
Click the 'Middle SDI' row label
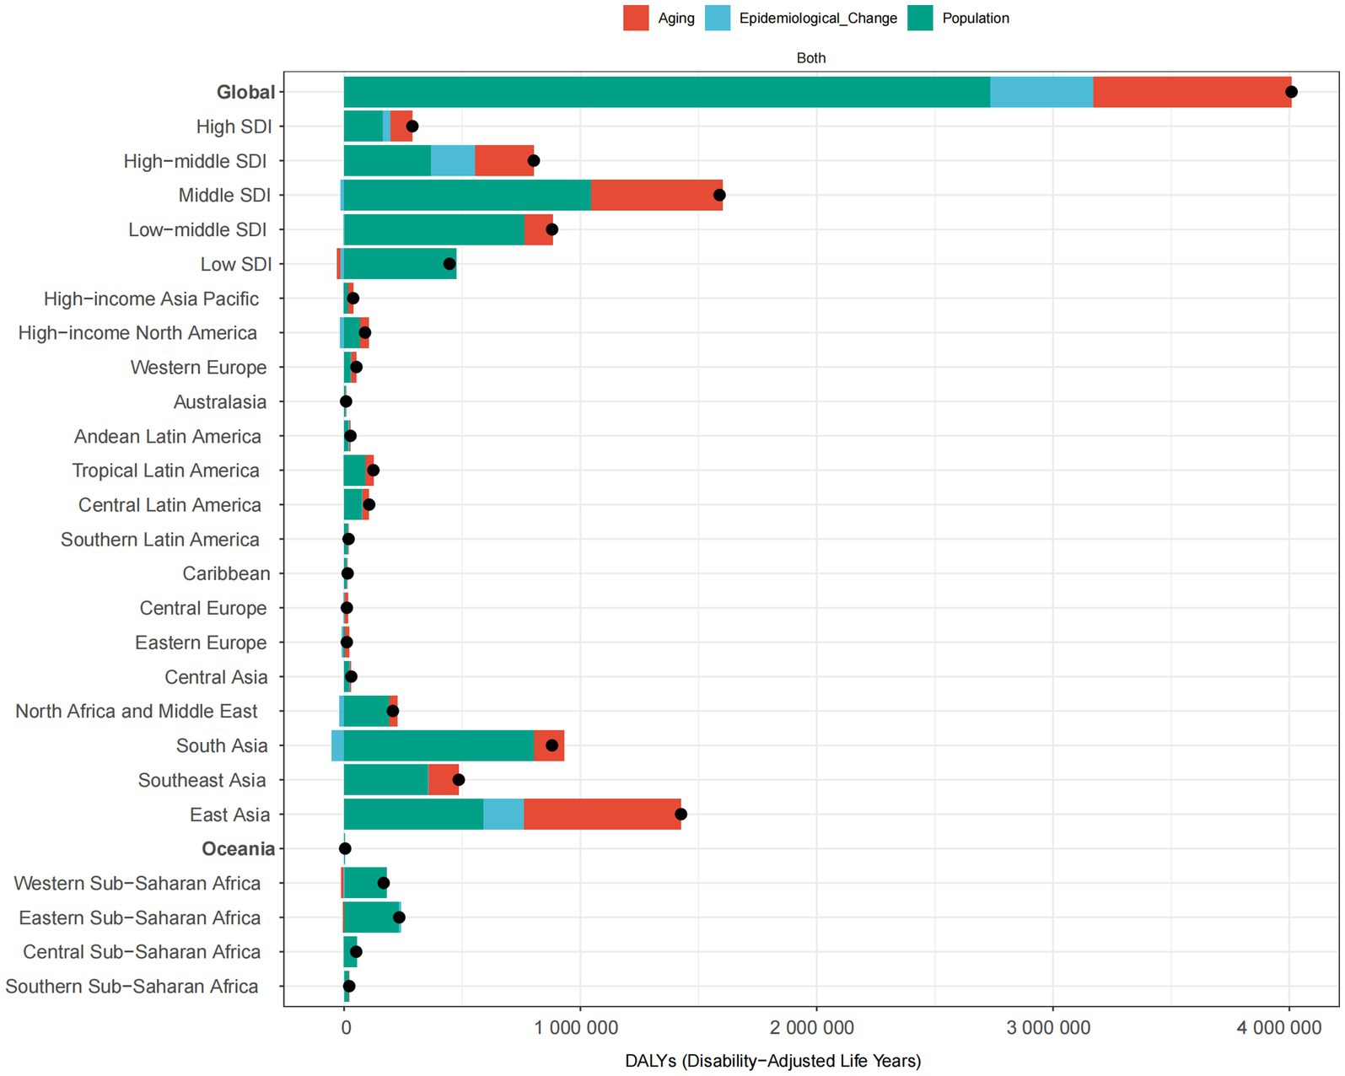[x=224, y=196]
